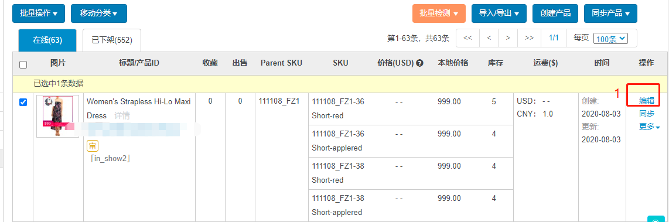Image resolution: width=669 pixels, height=222 pixels.
Task: Open the 批量操作 dropdown
Action: coord(39,13)
